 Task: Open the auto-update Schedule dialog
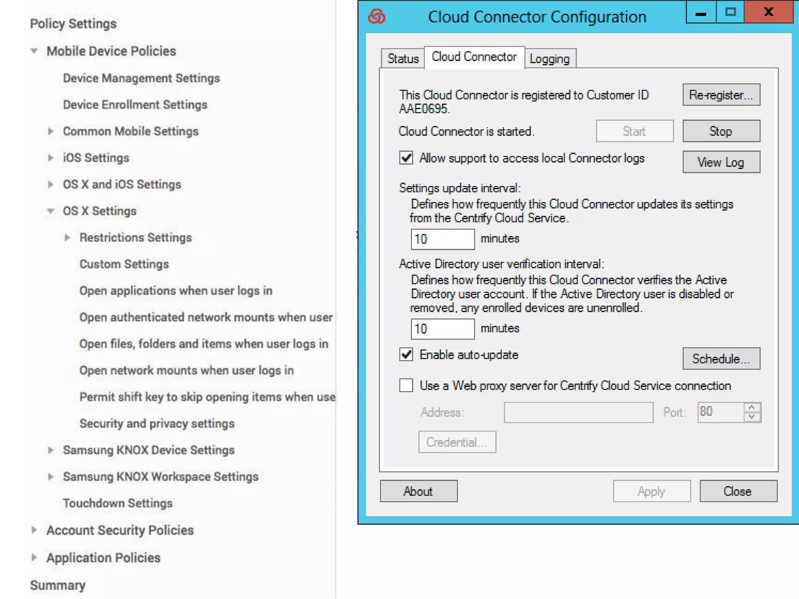tap(721, 358)
